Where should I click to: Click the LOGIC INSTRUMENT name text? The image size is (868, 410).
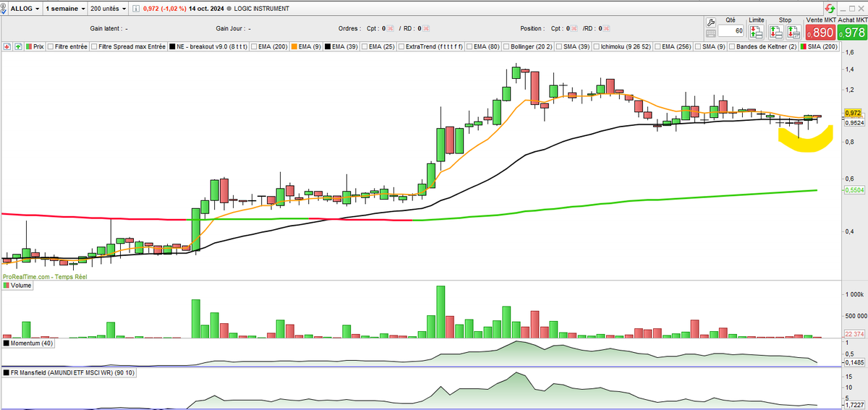pos(261,9)
